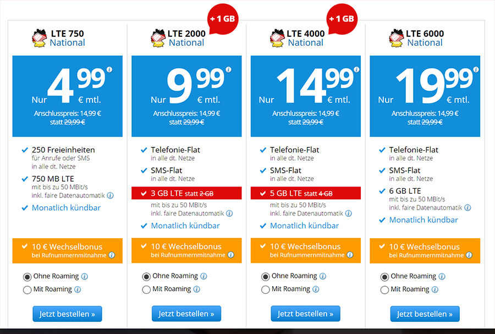The image size is (495, 334).
Task: Select Mit Roaming for LTE 750
Action: pos(28,289)
